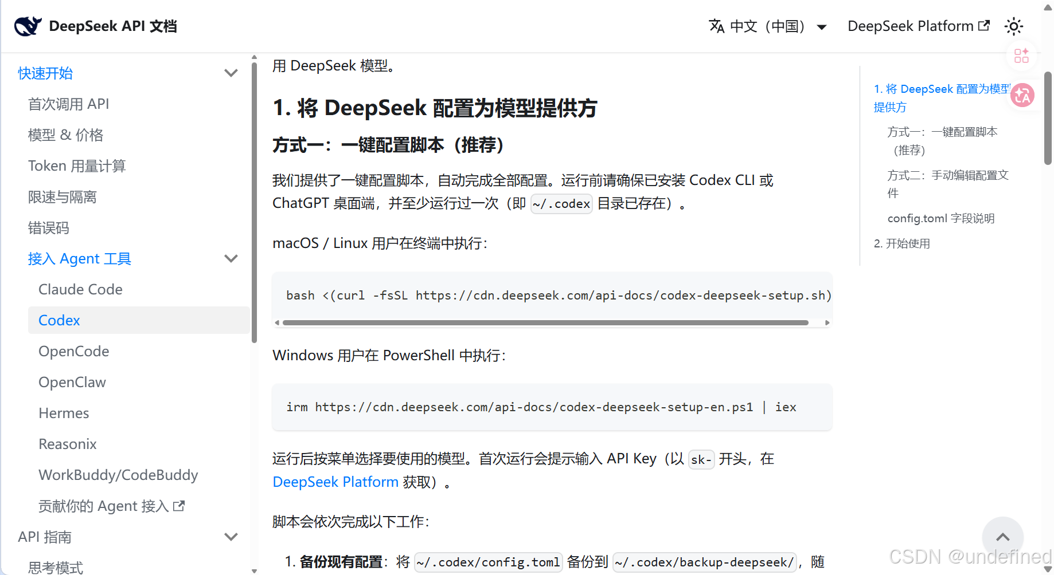Go to 模型 & 价格 page

pyautogui.click(x=65, y=135)
